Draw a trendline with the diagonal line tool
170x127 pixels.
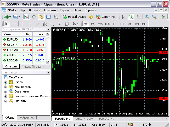[x=37, y=24]
